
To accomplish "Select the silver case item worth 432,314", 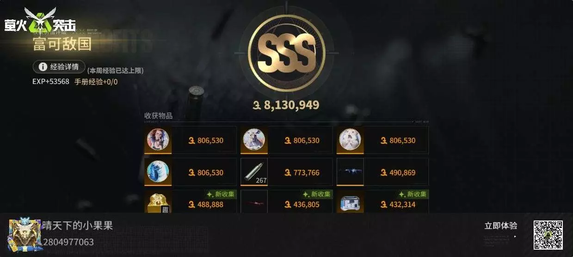I will tap(350, 203).
